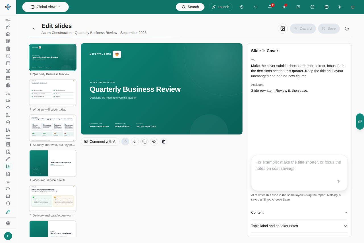
Task: Delete the current slide with trash icon
Action: click(x=164, y=142)
